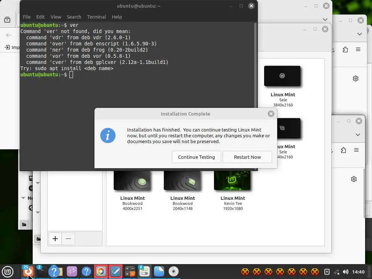Open the Linux Mint start menu
This screenshot has width=372, height=279.
pyautogui.click(x=8, y=272)
